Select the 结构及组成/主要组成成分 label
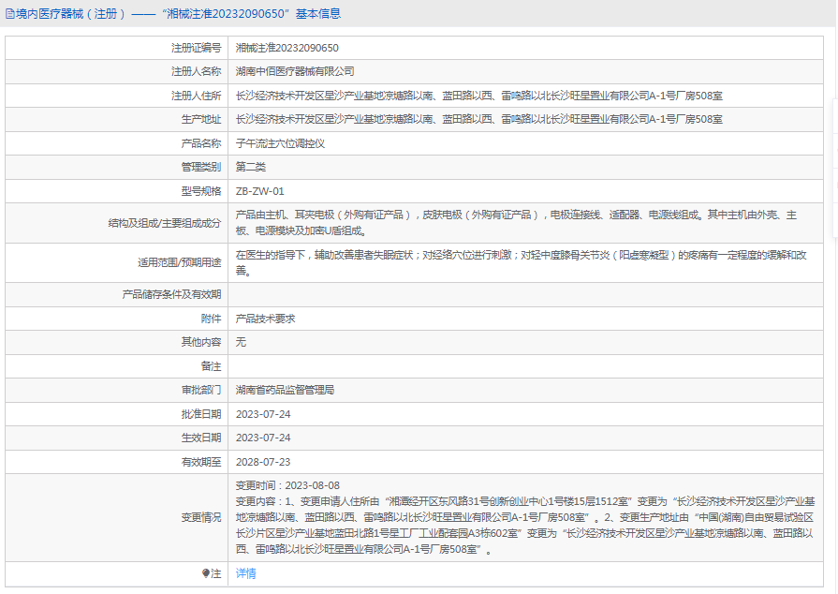Viewport: 838px width, 594px height. pyautogui.click(x=165, y=223)
